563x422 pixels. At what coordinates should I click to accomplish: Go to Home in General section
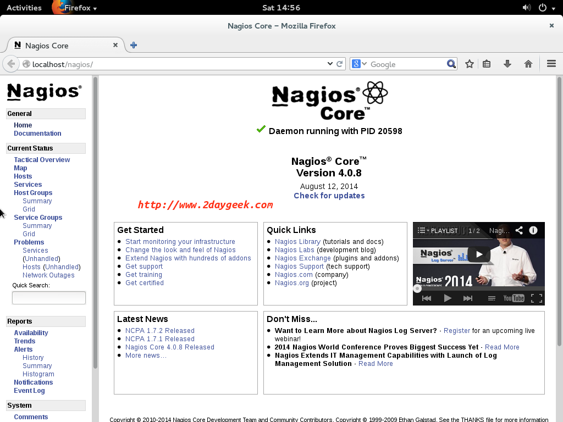23,125
